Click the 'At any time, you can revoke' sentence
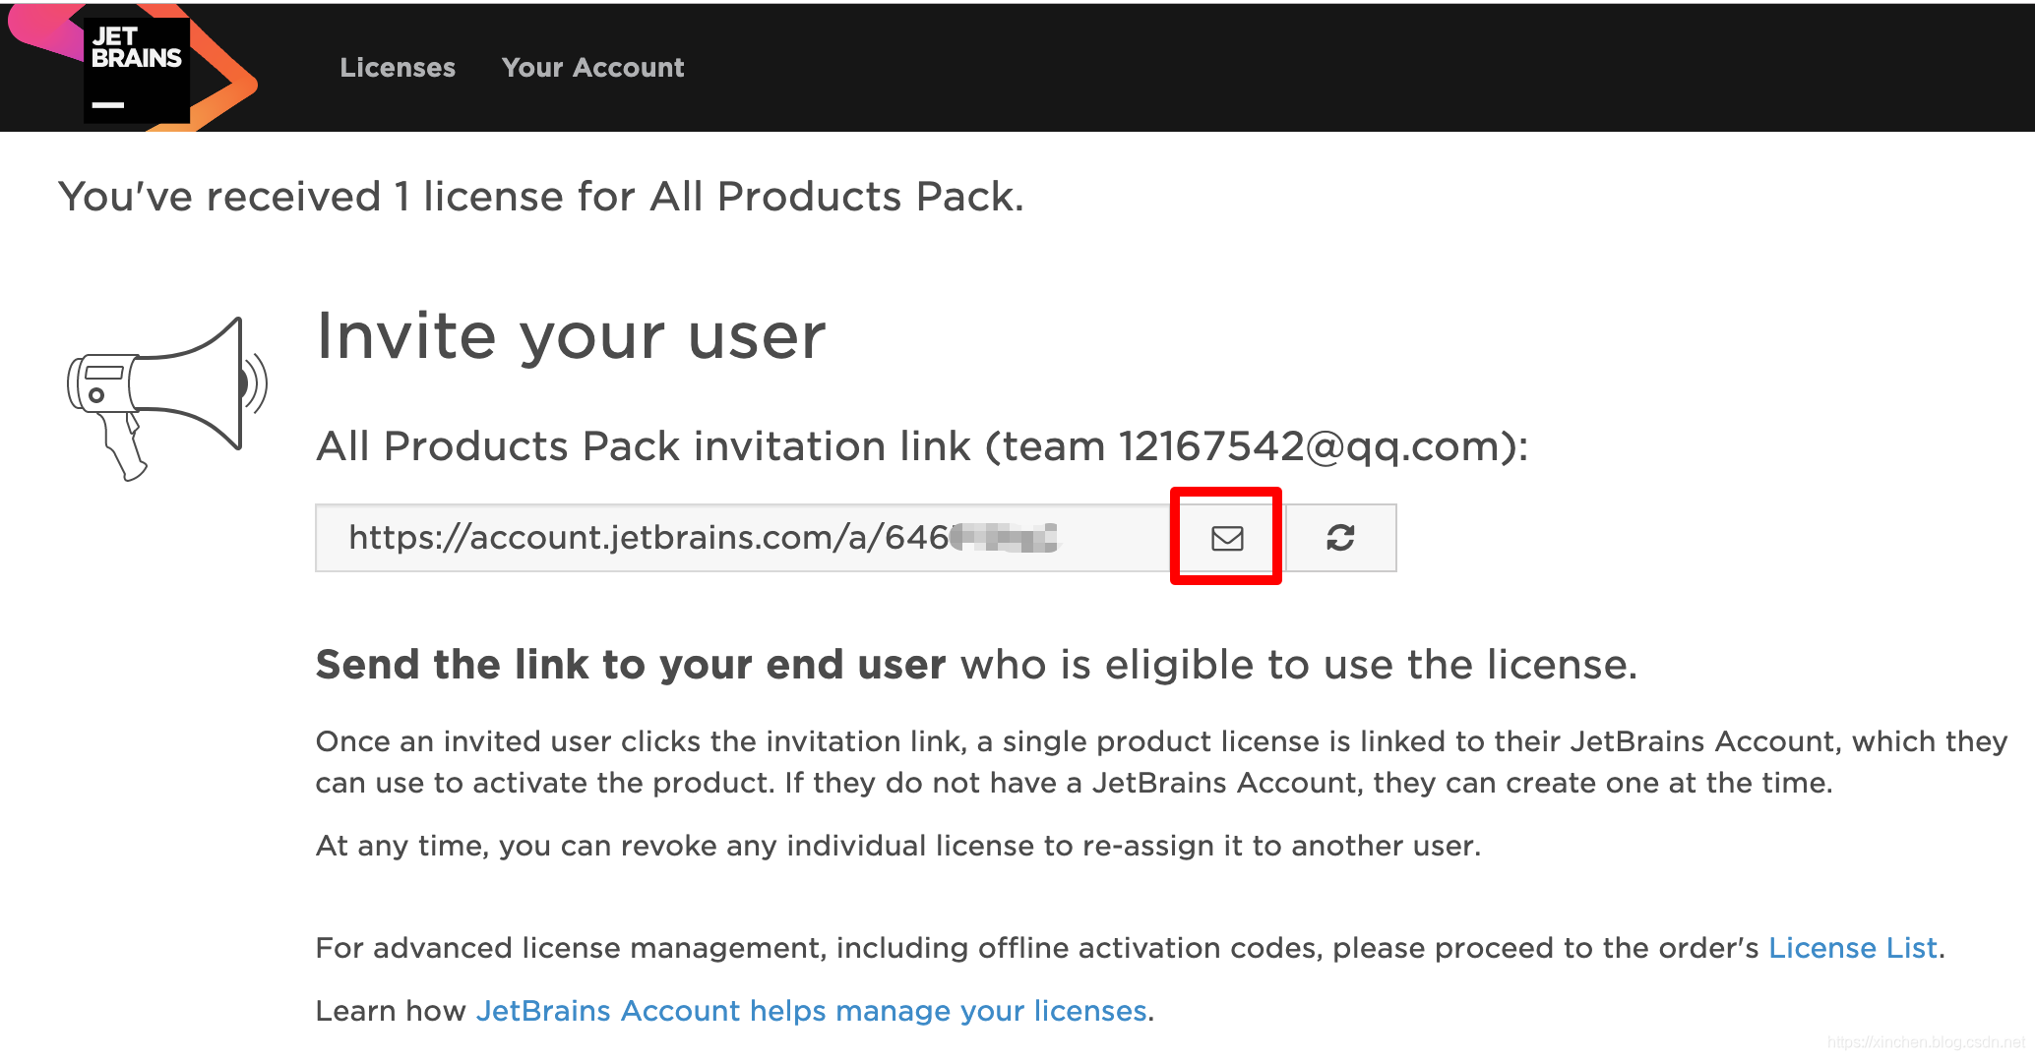 coord(897,846)
